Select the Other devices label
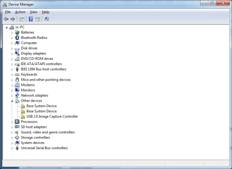The image size is (232, 169). coord(31,101)
